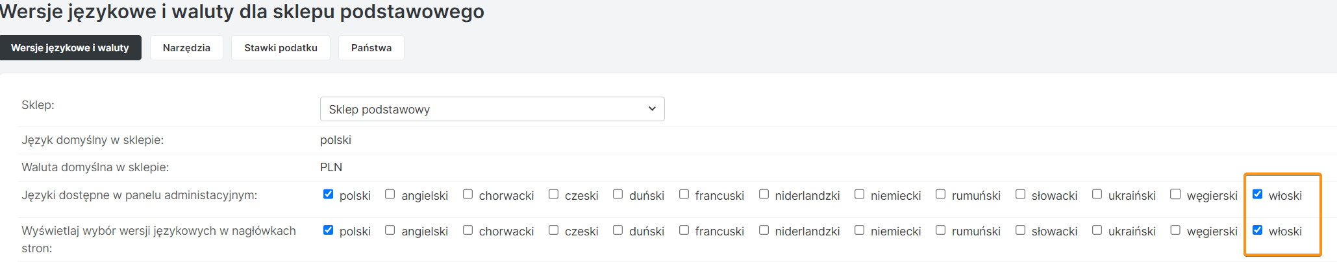
Task: Open the Stawki podatku tab
Action: pyautogui.click(x=281, y=48)
